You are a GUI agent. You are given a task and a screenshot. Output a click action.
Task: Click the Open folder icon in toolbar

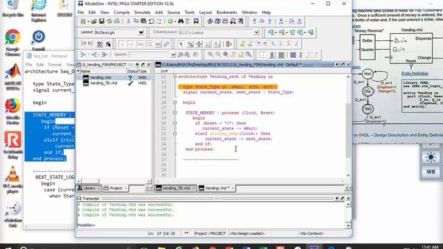(x=94, y=21)
